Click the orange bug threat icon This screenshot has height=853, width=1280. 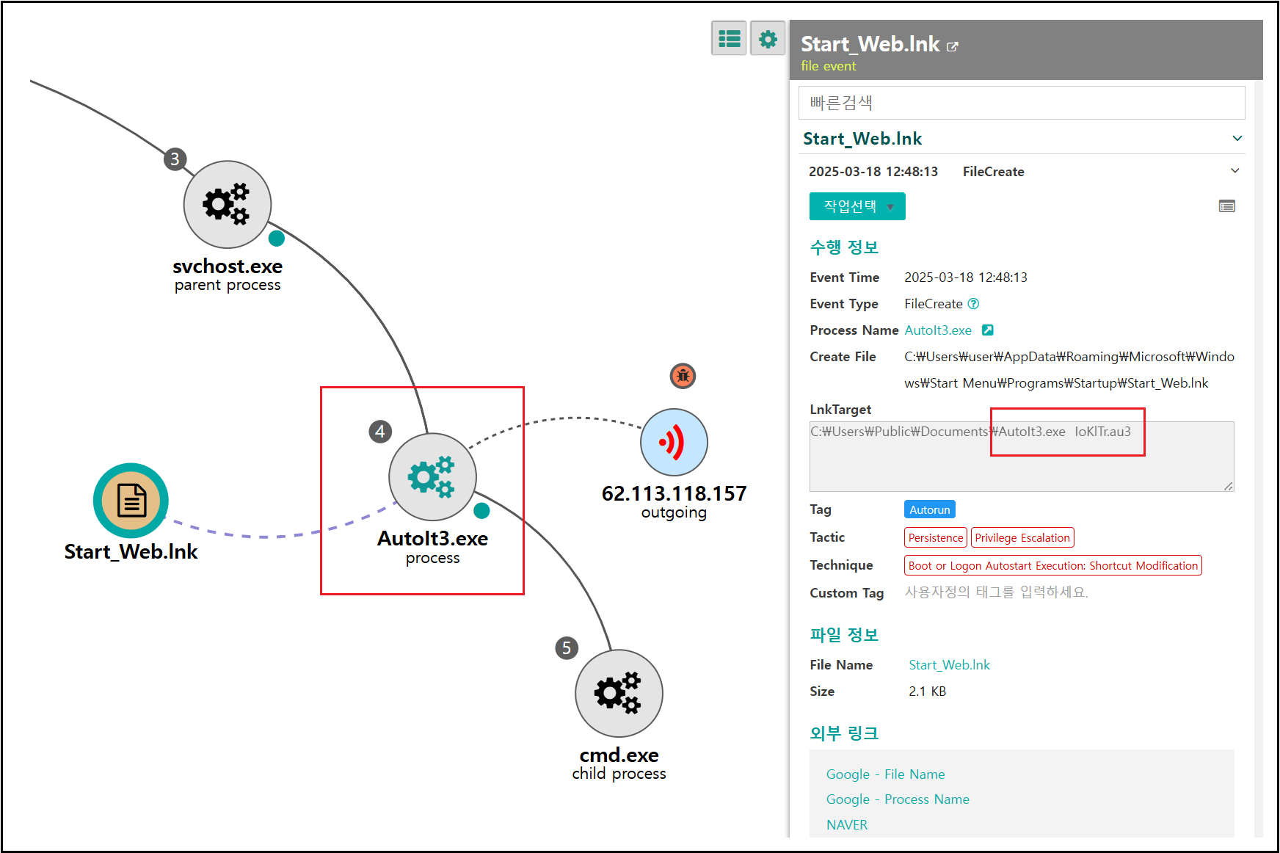[x=683, y=376]
